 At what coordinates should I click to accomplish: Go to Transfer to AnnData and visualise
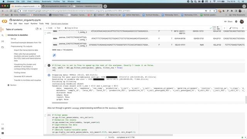tap(27, 80)
